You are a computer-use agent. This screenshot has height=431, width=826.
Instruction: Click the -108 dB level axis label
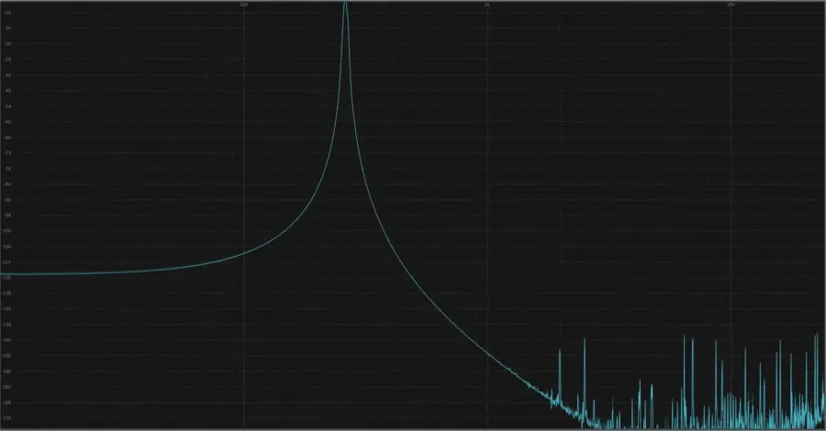(8, 247)
